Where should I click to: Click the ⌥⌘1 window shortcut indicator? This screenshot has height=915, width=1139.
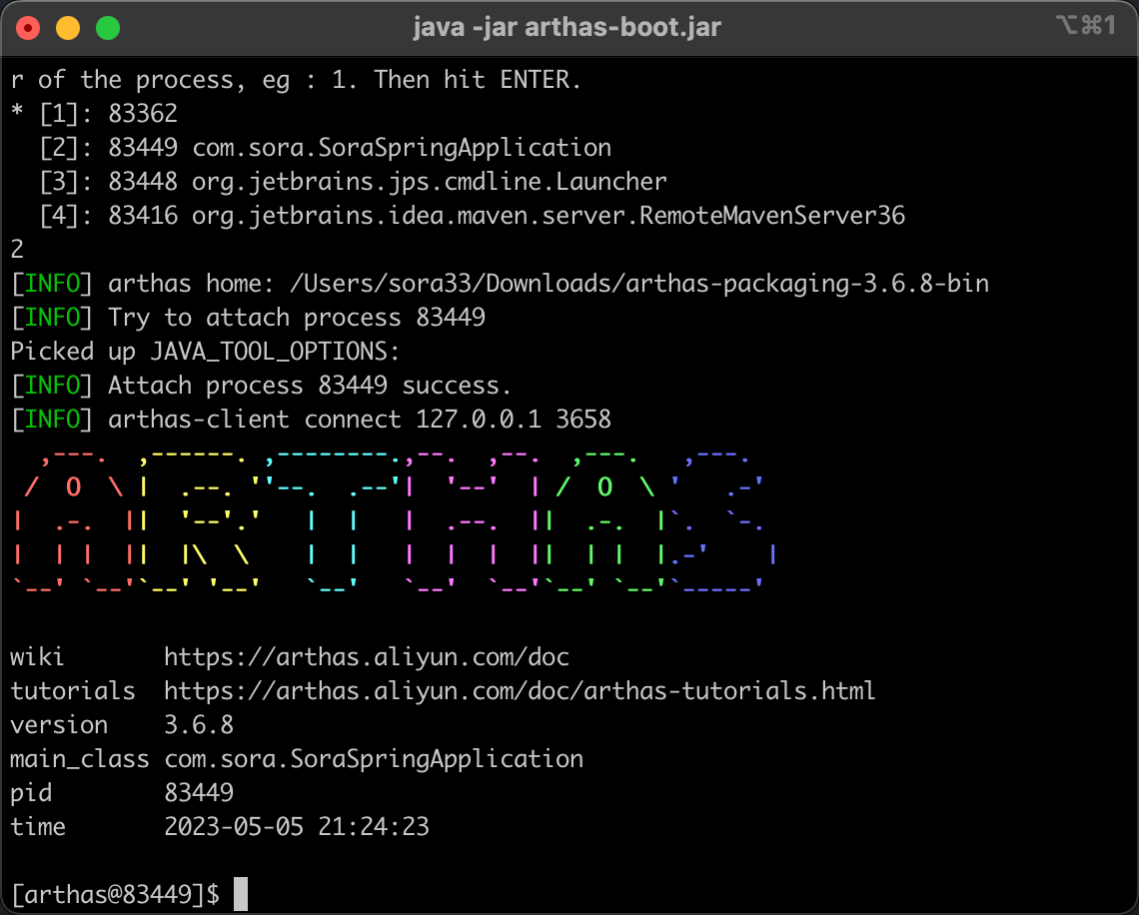click(1084, 27)
